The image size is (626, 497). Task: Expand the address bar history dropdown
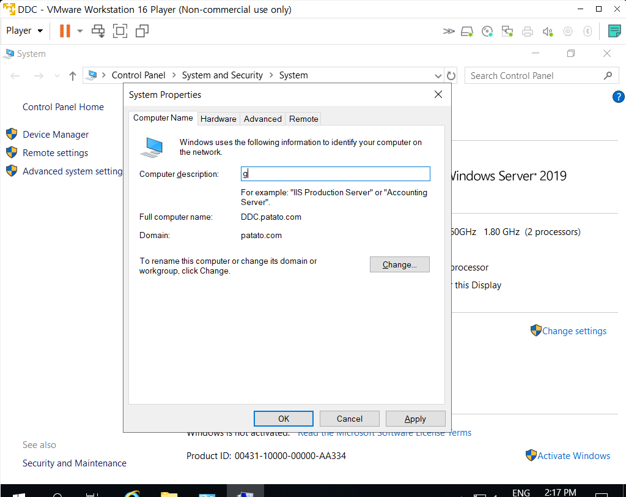pos(438,76)
